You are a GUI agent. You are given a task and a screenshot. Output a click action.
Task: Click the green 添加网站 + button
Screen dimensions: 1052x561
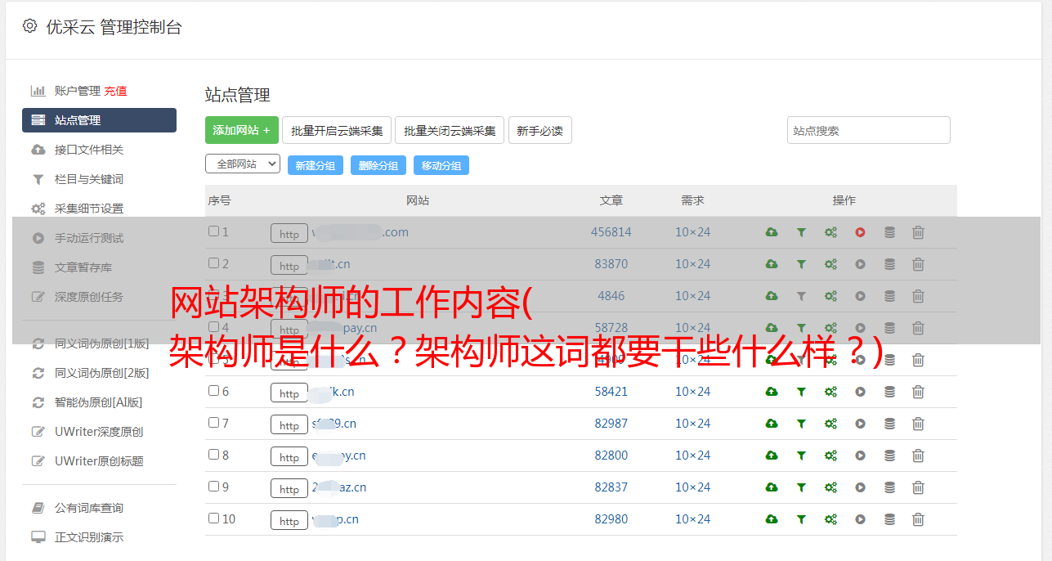tap(242, 130)
